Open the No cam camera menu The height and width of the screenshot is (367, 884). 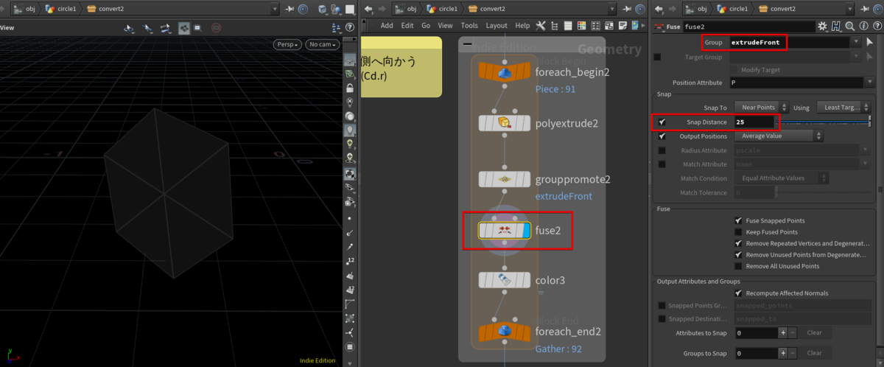pyautogui.click(x=323, y=44)
